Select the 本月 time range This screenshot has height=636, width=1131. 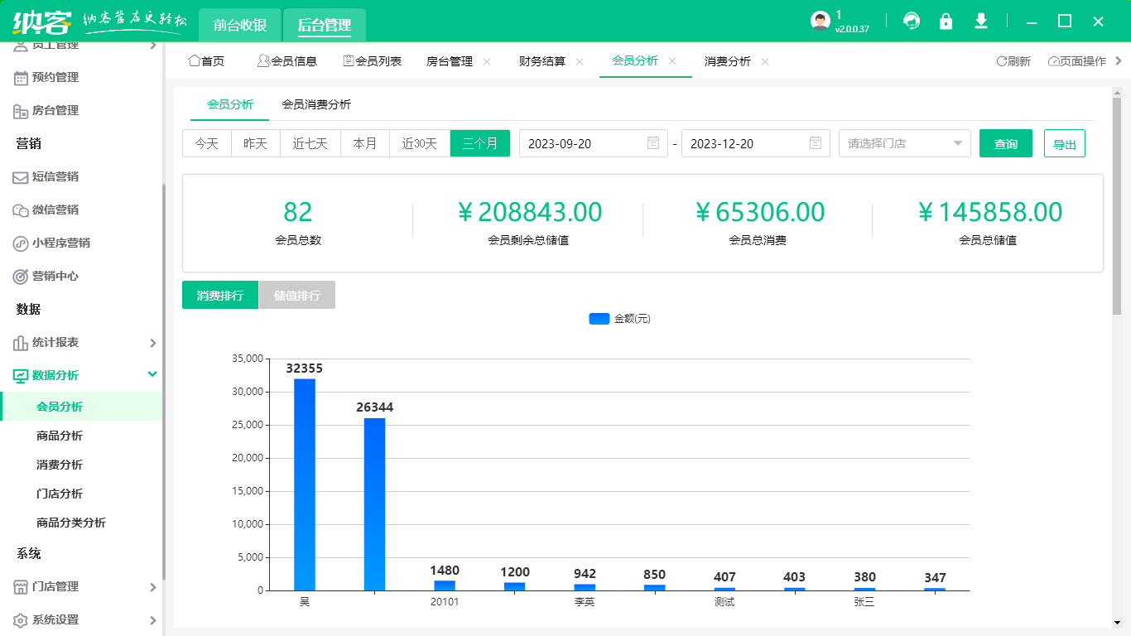[x=365, y=143]
